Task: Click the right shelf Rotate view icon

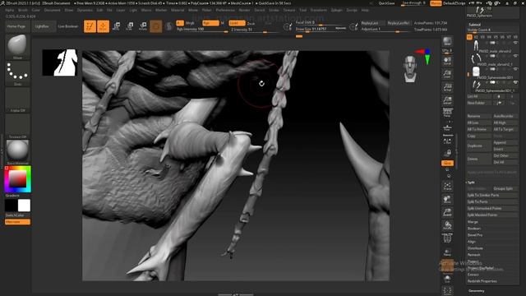Action: tap(447, 225)
